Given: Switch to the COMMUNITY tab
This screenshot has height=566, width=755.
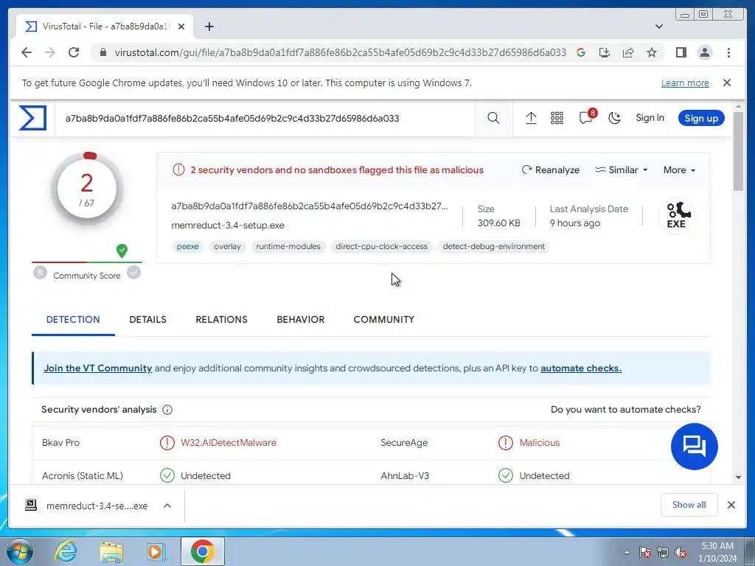Looking at the screenshot, I should [x=383, y=320].
